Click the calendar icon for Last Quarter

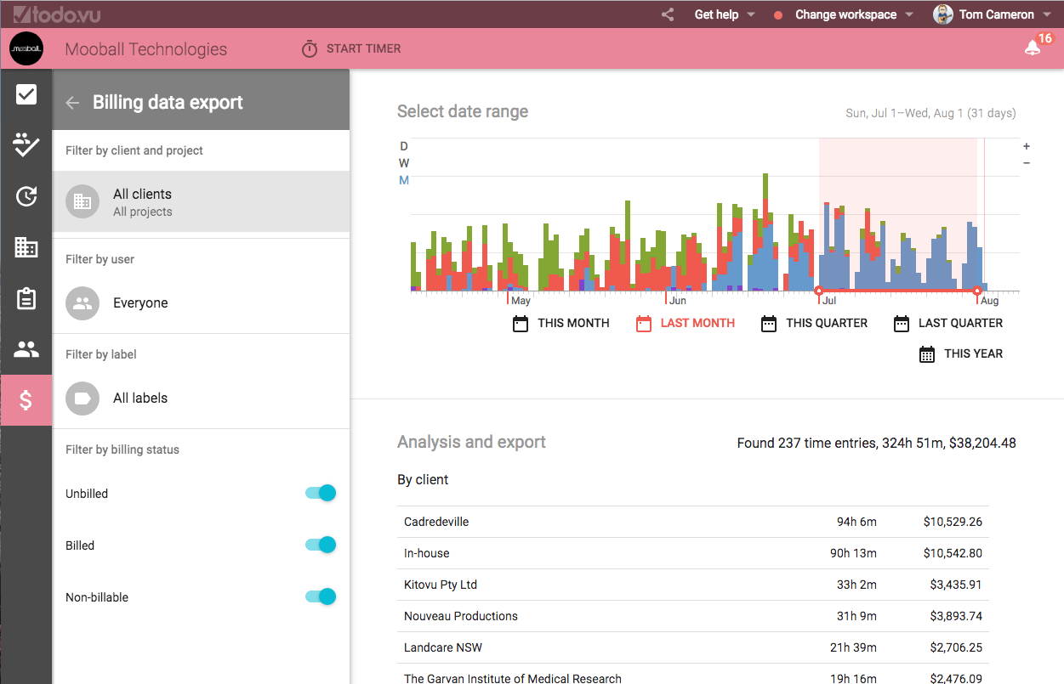click(x=902, y=324)
